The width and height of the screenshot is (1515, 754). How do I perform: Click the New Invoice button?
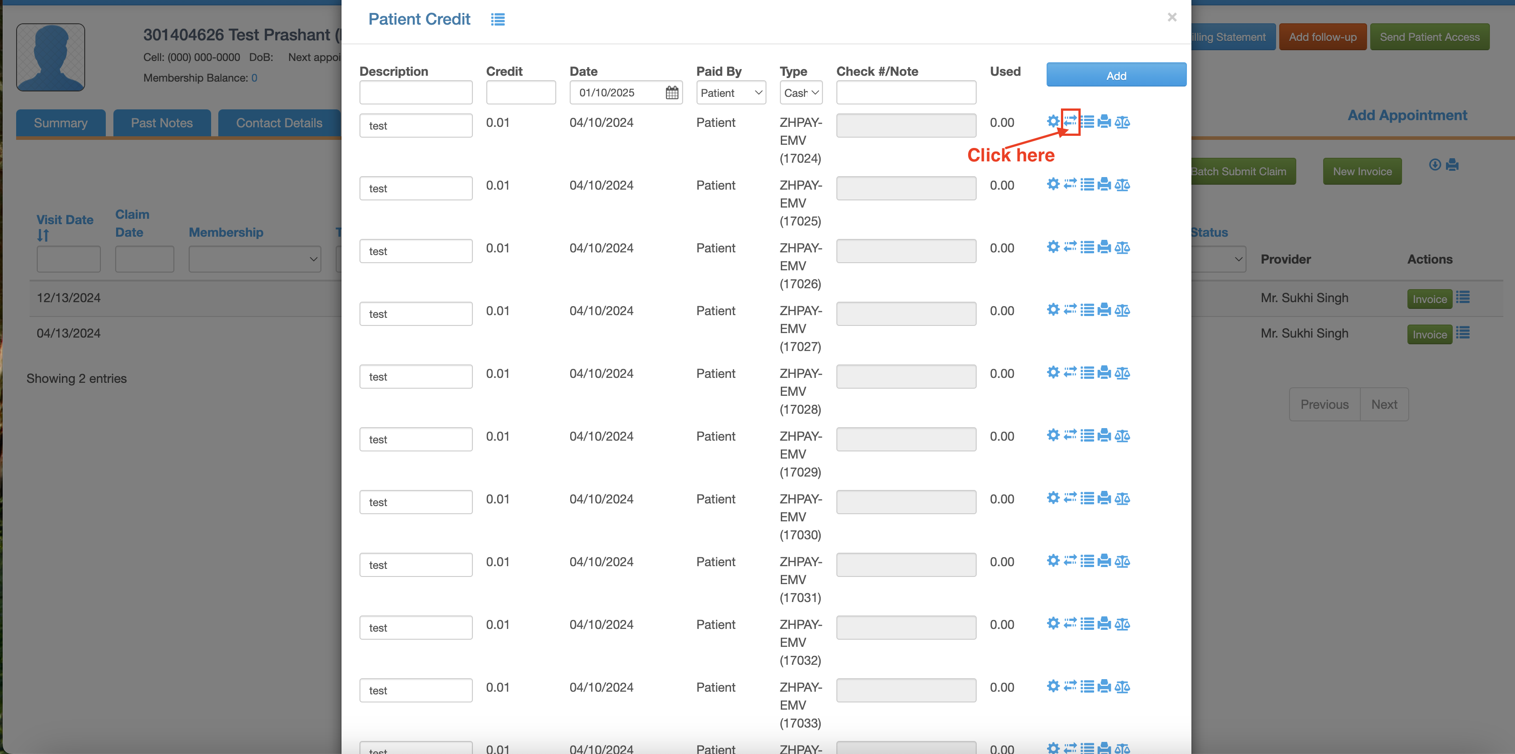1362,171
